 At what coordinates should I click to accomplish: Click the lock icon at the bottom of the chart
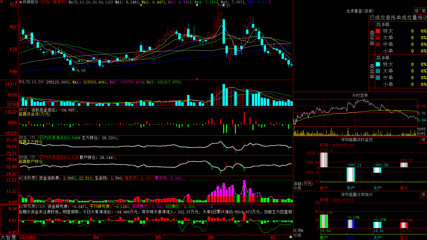pyautogui.click(x=291, y=237)
